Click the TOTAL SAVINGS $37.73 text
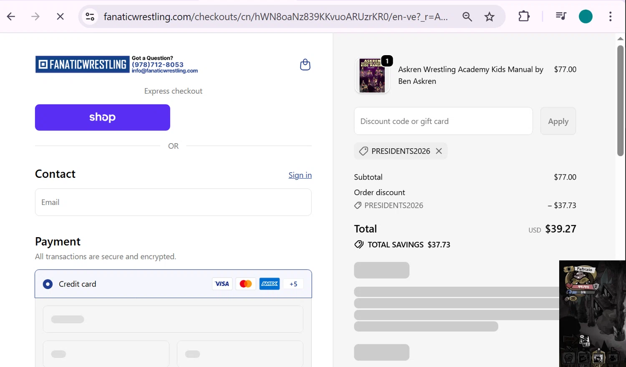The width and height of the screenshot is (626, 367). [409, 245]
